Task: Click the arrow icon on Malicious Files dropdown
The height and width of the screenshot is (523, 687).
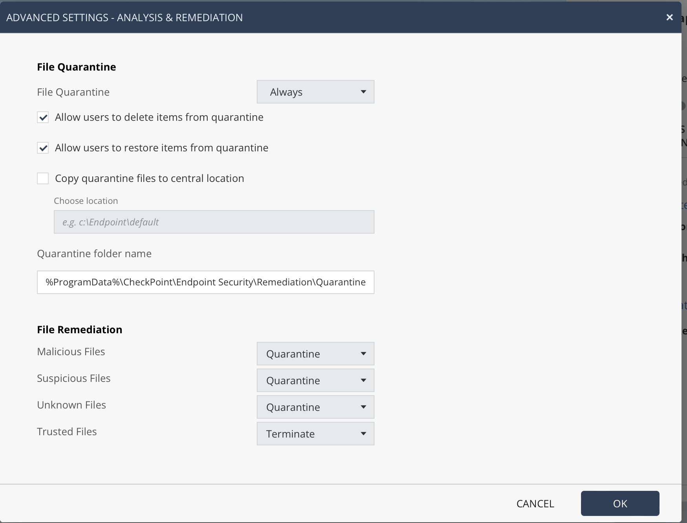Action: coord(364,354)
